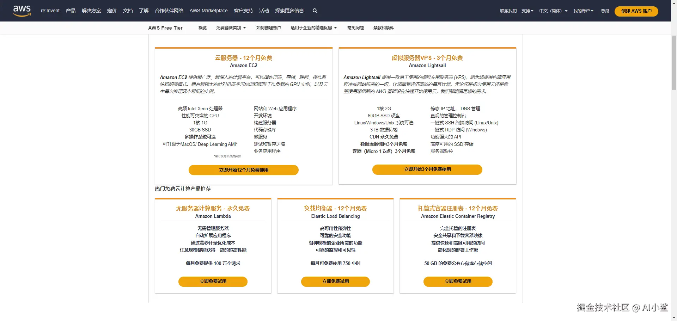Open the 产品 menu
The image size is (677, 321).
click(x=71, y=11)
